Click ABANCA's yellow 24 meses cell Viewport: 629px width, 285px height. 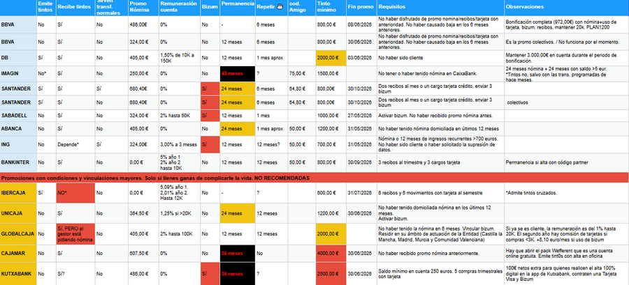tap(238, 129)
